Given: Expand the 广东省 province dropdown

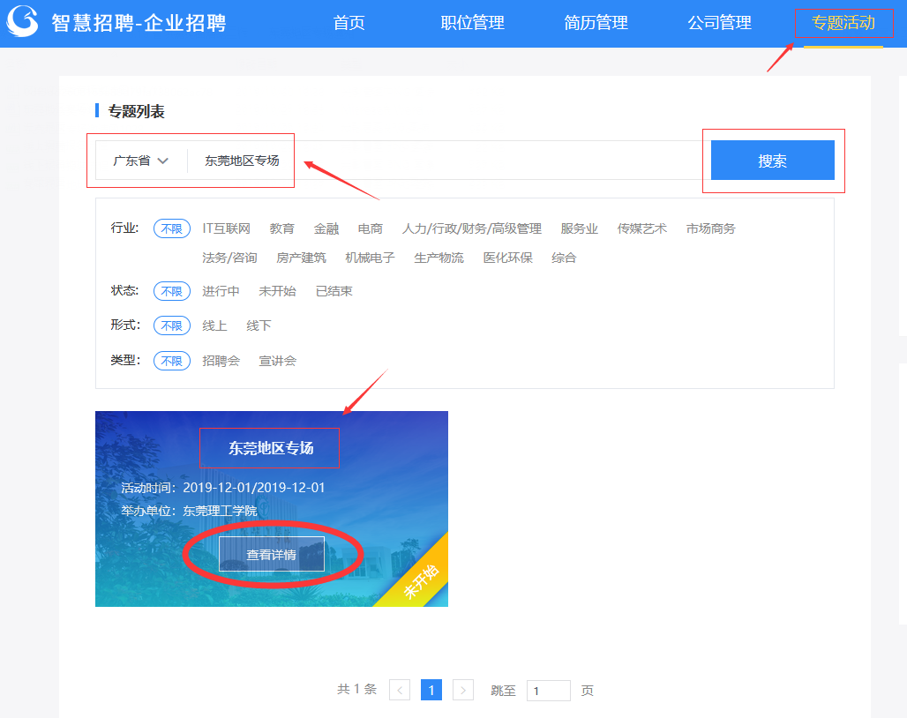Looking at the screenshot, I should 140,161.
